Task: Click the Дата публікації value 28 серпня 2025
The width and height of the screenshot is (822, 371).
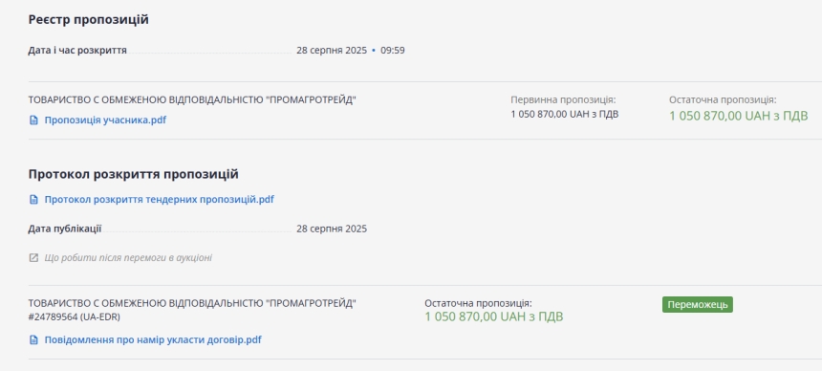Action: [332, 229]
